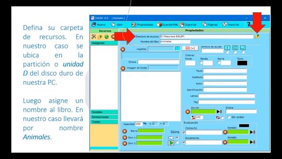The width and height of the screenshot is (282, 159).
Task: Click the Exportar toolbar button
Action: (x=188, y=25)
